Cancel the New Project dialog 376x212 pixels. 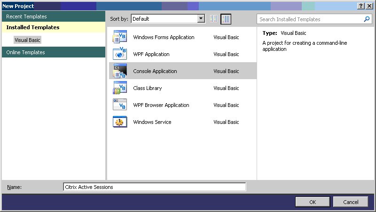[351, 202]
